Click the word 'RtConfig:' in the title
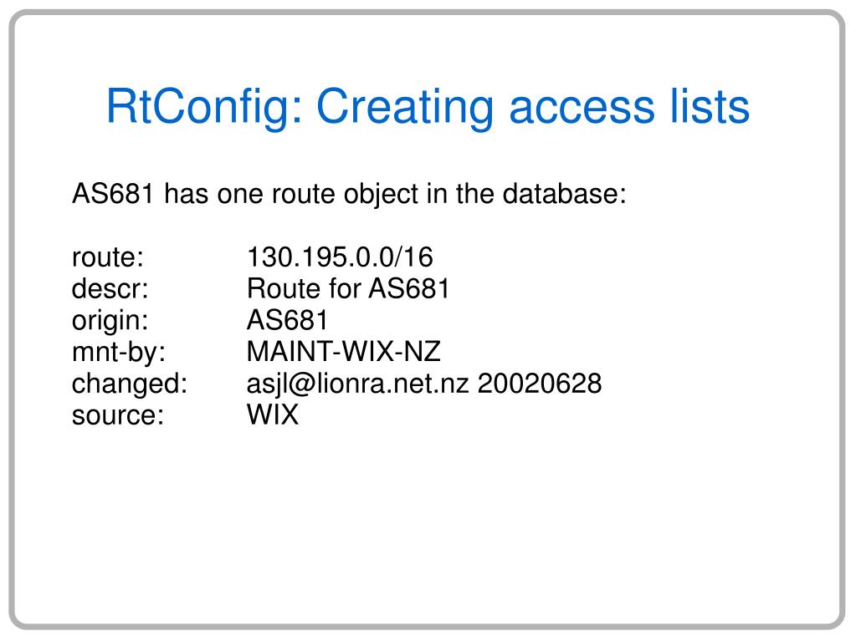856x641 pixels. pos(204,109)
